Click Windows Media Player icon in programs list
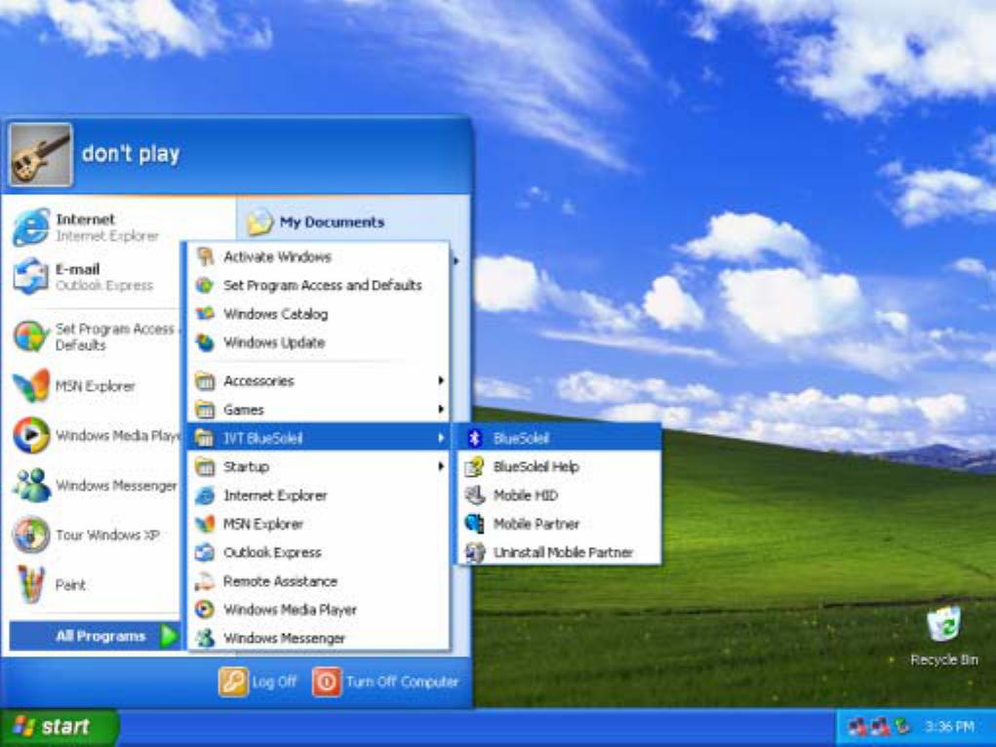 pos(205,609)
